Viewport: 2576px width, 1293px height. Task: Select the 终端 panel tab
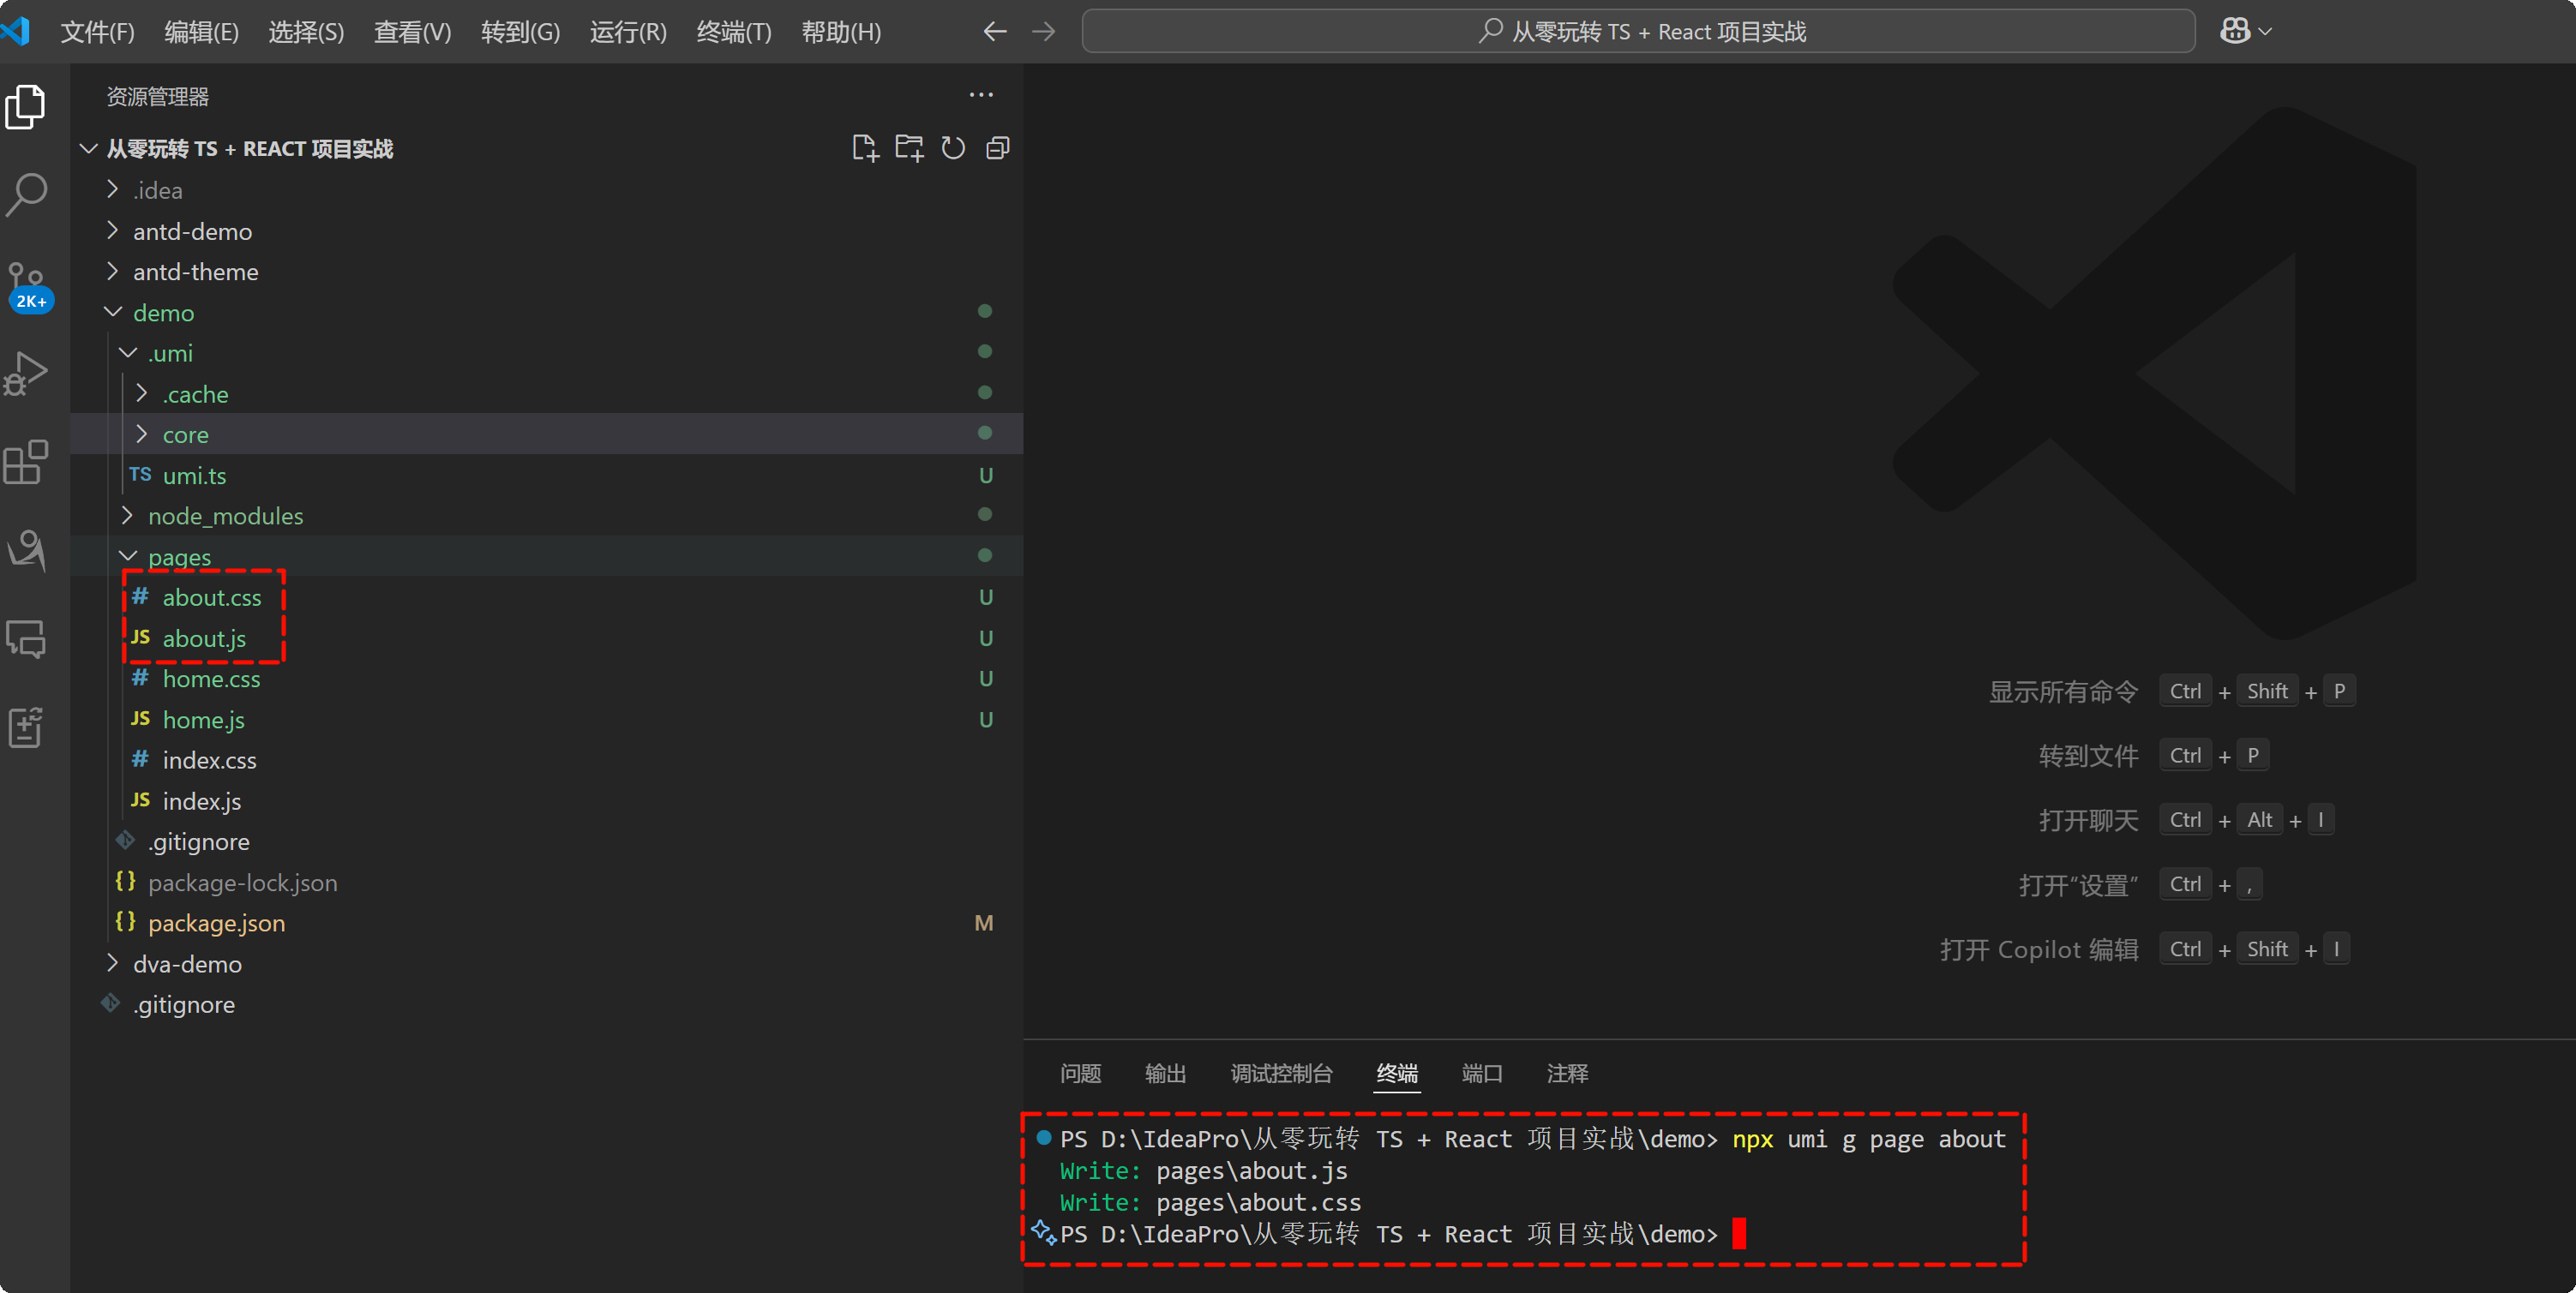tap(1397, 1073)
